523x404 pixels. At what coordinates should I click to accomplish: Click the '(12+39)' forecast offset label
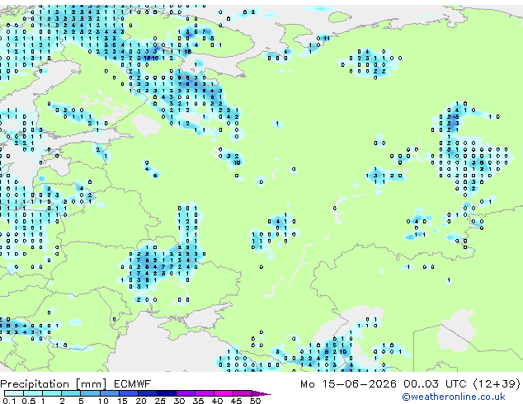(497, 384)
